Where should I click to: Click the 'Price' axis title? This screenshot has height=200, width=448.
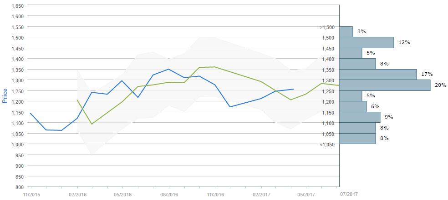coord(5,96)
